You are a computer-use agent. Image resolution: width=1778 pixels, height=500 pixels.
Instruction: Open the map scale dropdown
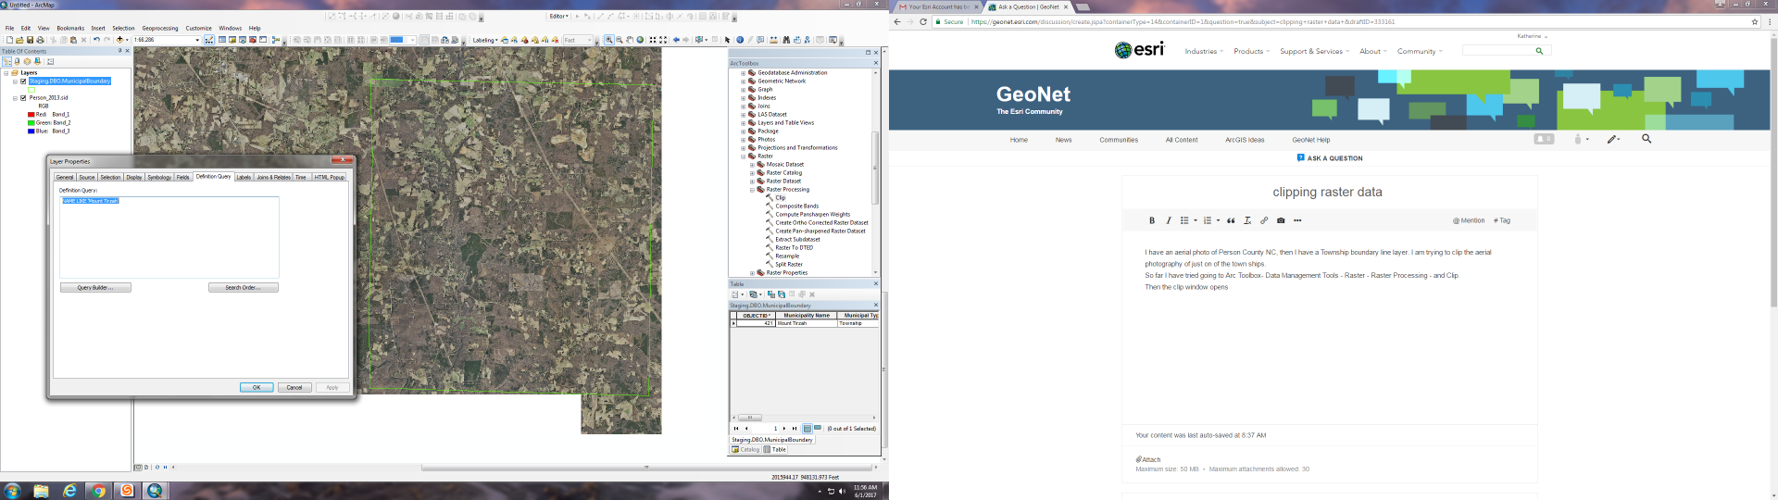click(x=197, y=40)
